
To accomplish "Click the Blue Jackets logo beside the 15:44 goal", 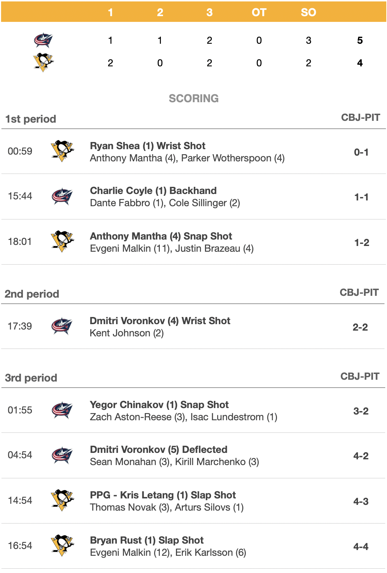I will coord(62,196).
